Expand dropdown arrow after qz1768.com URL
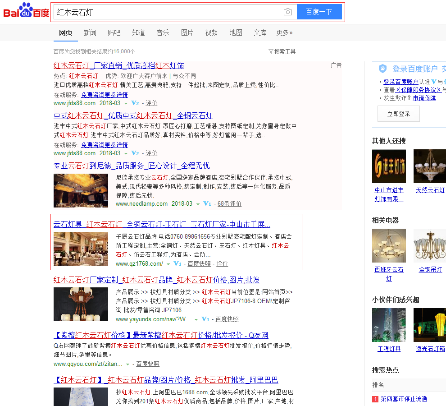This screenshot has width=446, height=406. click(x=168, y=264)
